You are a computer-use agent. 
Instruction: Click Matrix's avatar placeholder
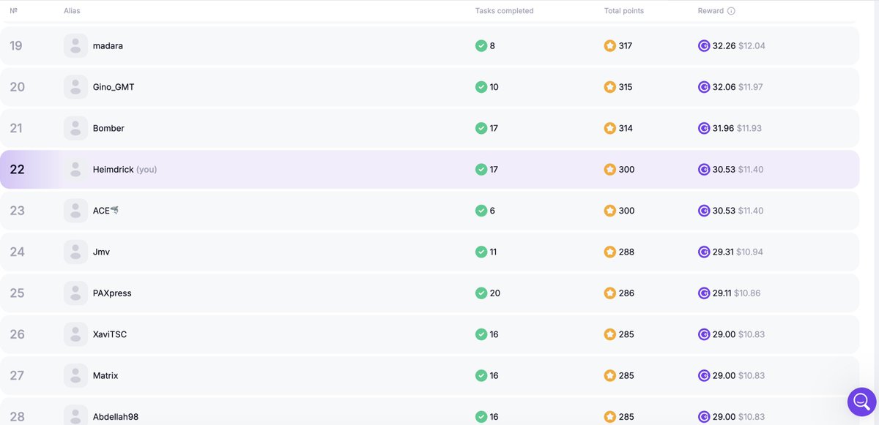75,375
